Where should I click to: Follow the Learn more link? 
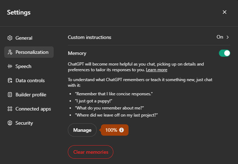tap(156, 70)
